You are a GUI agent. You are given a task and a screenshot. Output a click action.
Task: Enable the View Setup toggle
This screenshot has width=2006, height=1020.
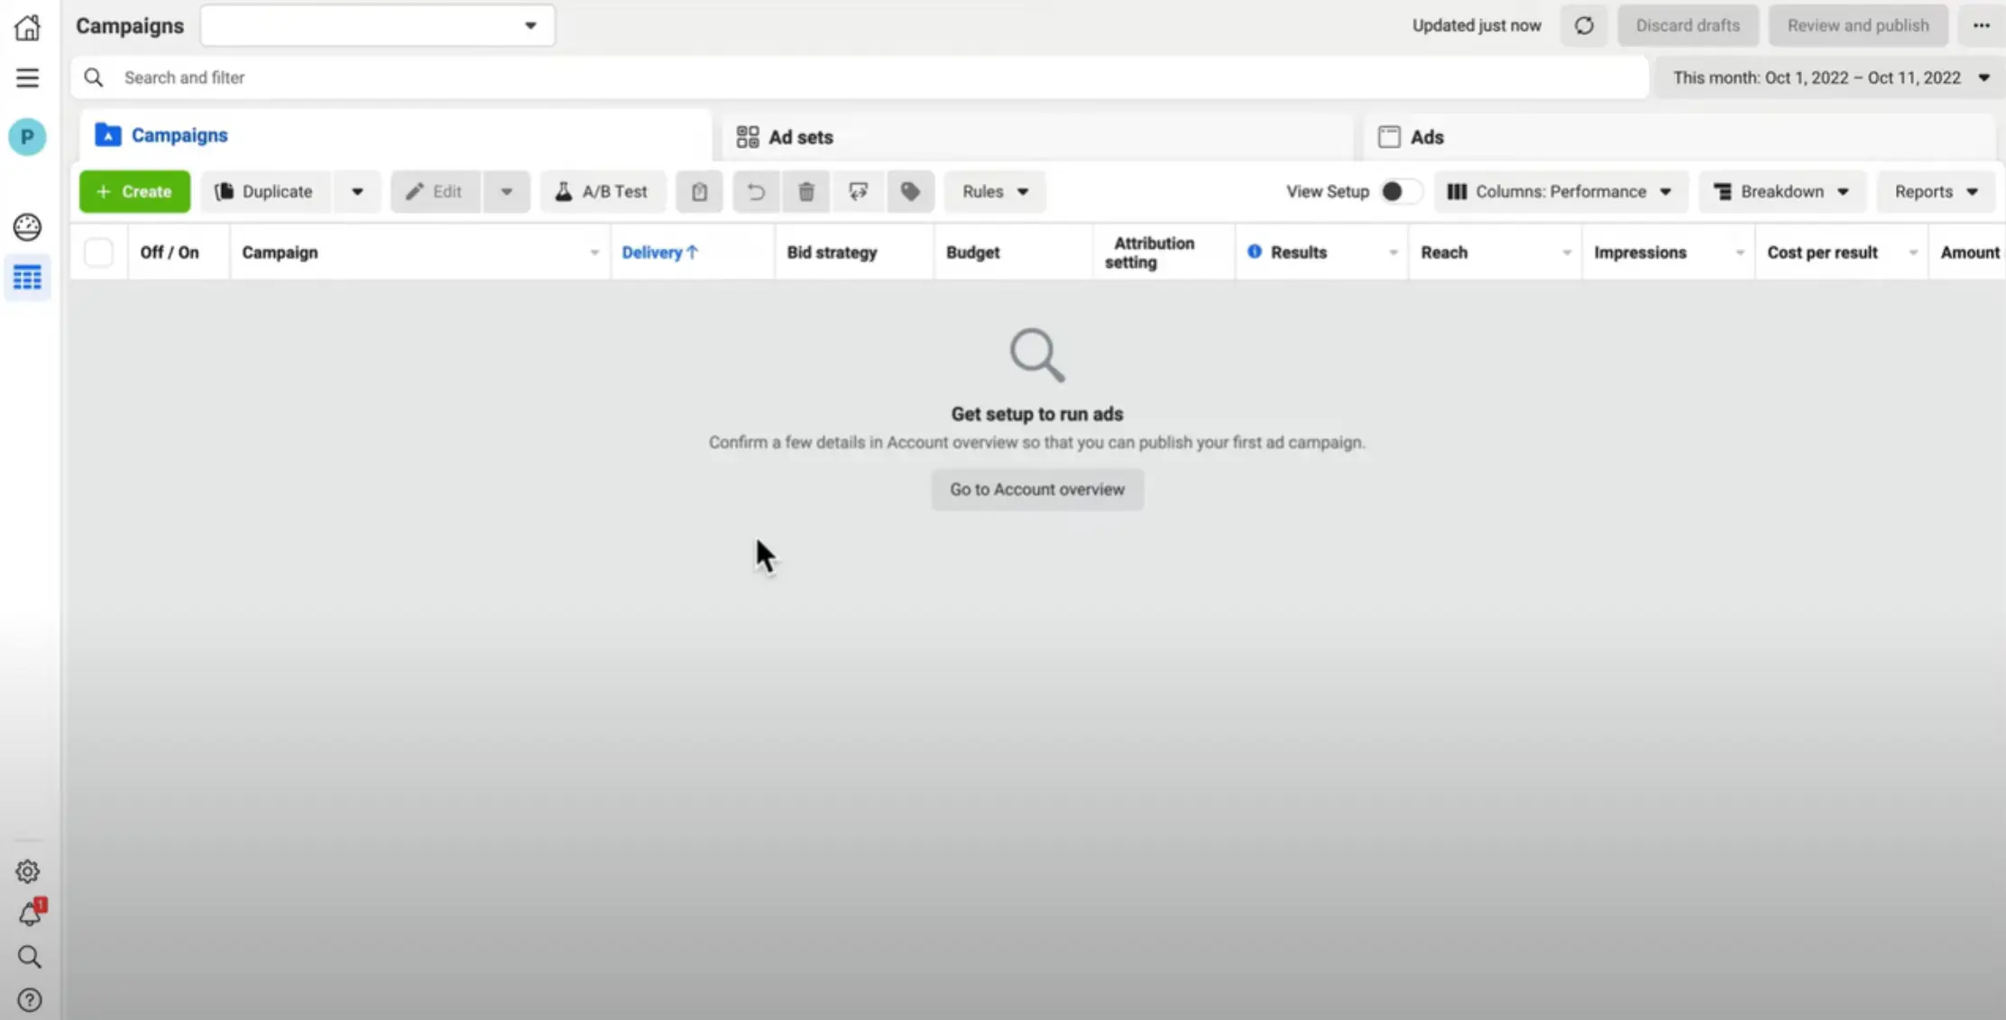pyautogui.click(x=1398, y=191)
